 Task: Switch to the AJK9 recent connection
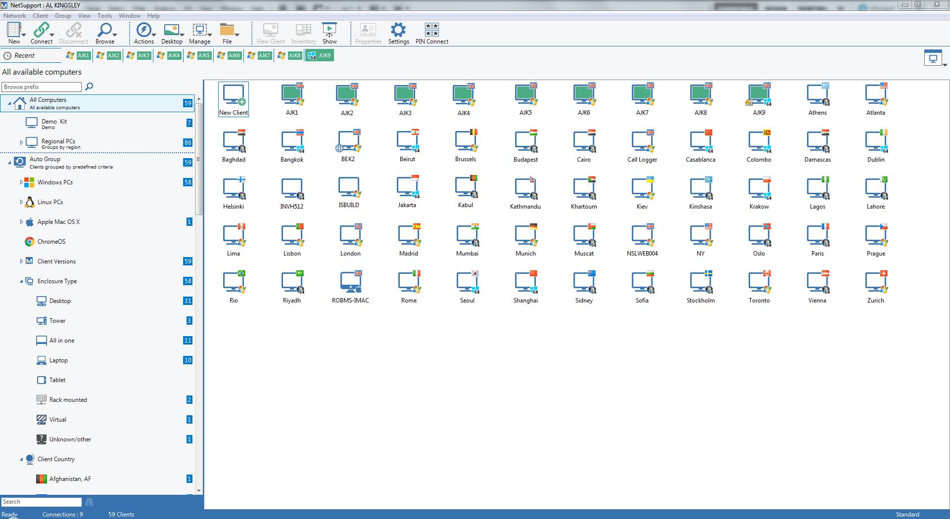point(320,55)
